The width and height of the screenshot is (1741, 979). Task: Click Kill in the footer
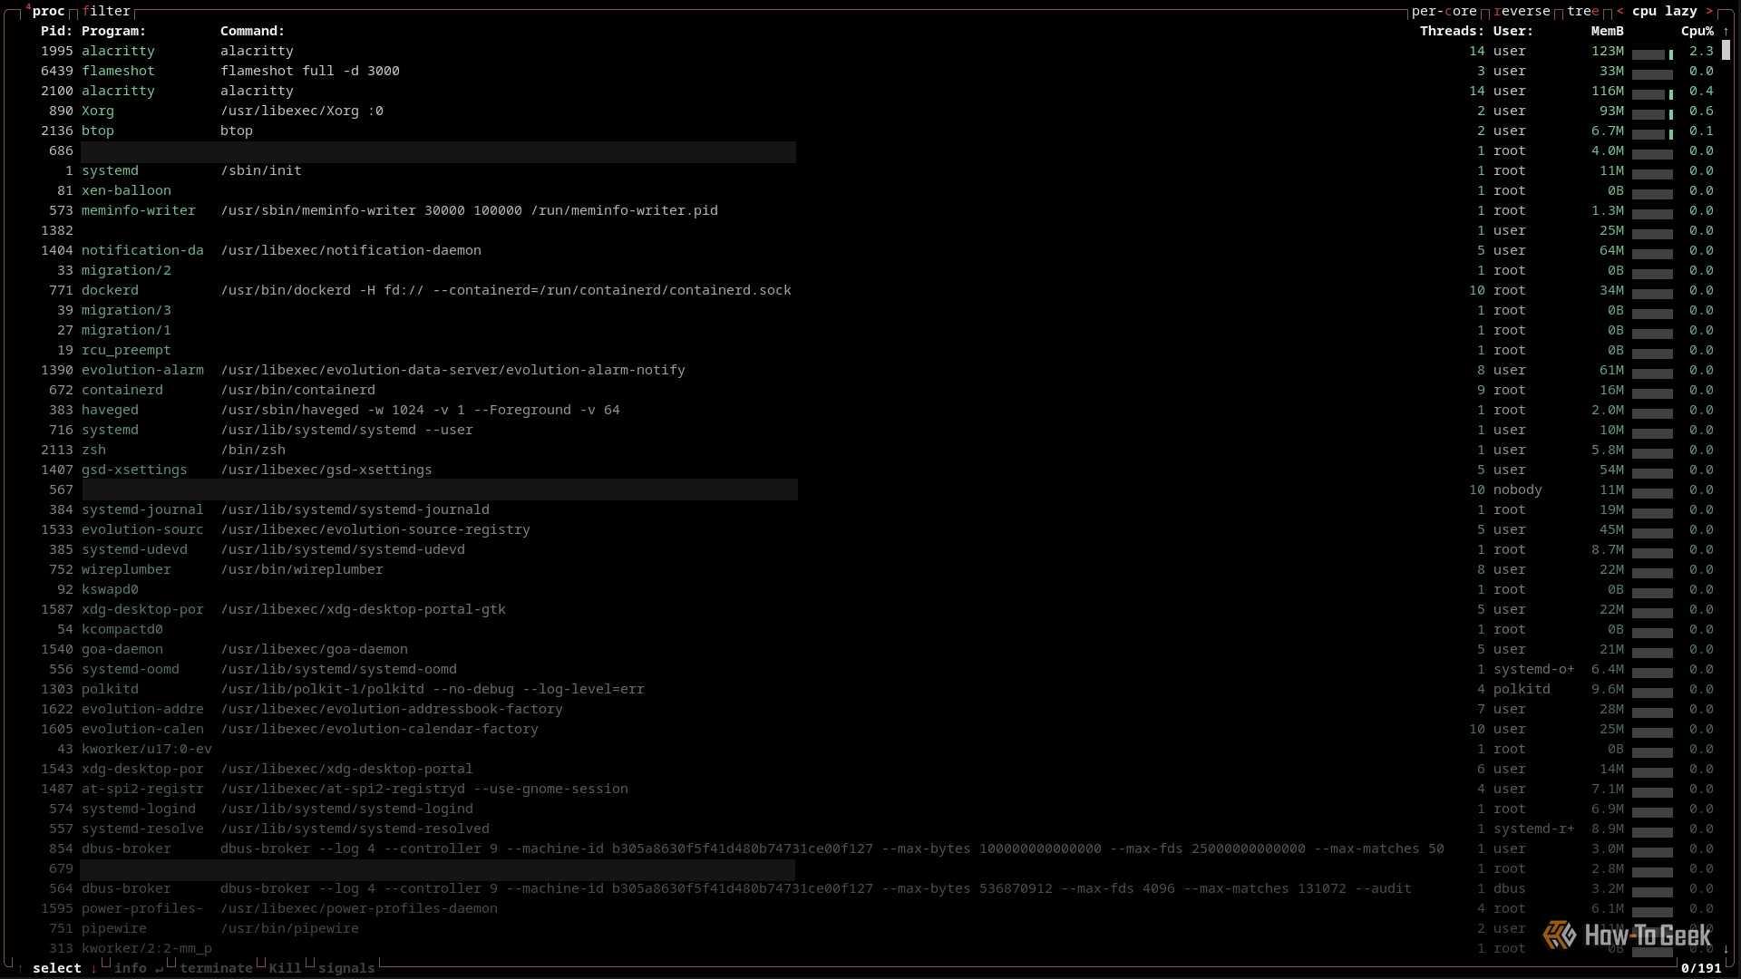coord(285,968)
